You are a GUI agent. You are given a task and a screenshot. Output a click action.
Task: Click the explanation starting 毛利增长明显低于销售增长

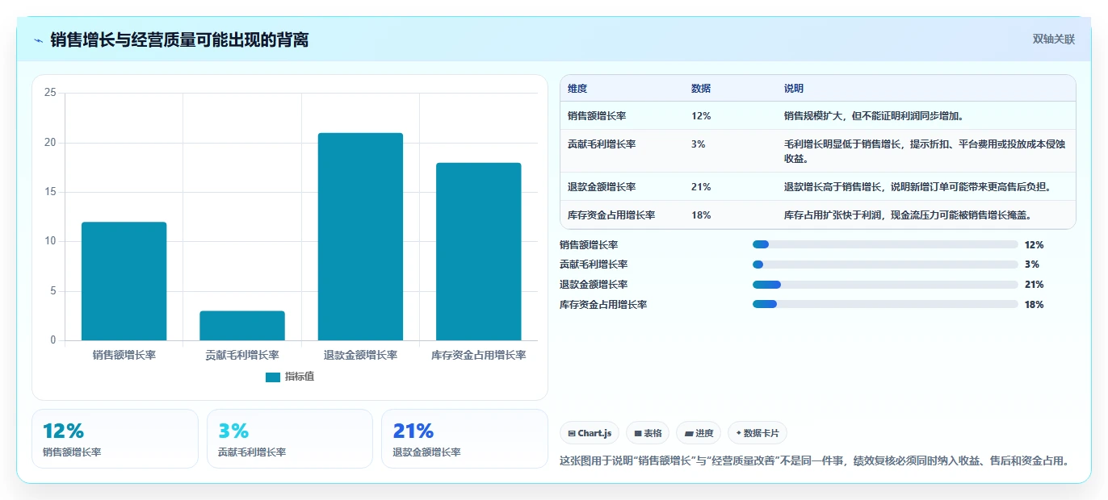925,152
